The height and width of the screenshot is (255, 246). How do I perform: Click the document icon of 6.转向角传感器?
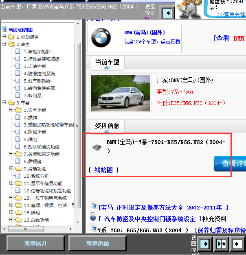(18, 88)
